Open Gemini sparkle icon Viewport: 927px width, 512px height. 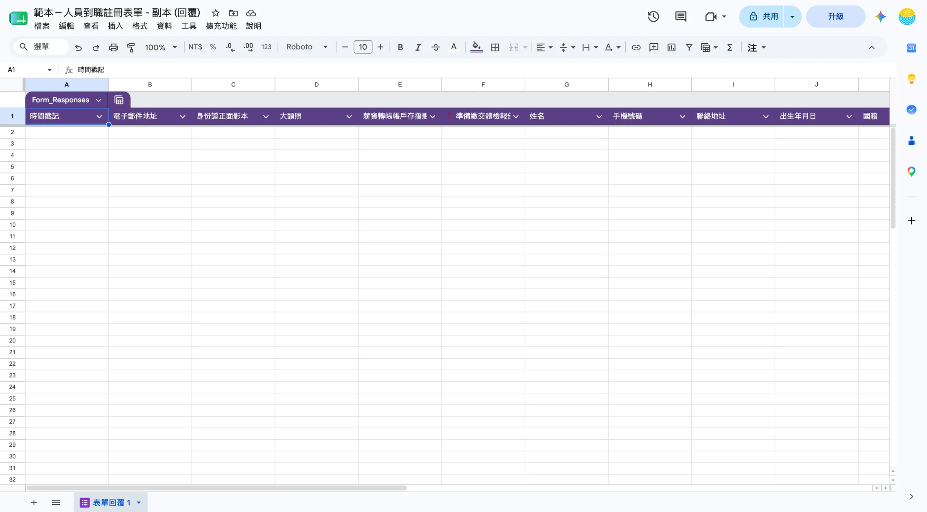[x=880, y=17]
